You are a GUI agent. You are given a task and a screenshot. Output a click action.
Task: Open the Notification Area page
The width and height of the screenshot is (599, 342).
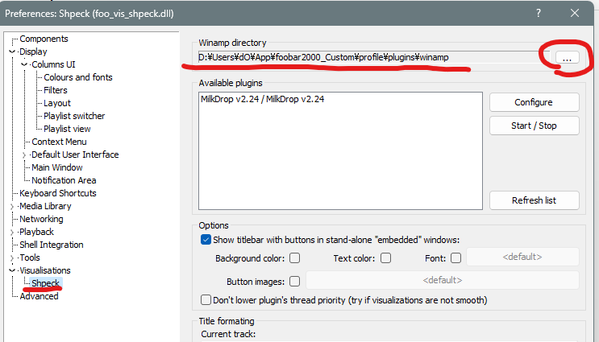[x=64, y=180]
